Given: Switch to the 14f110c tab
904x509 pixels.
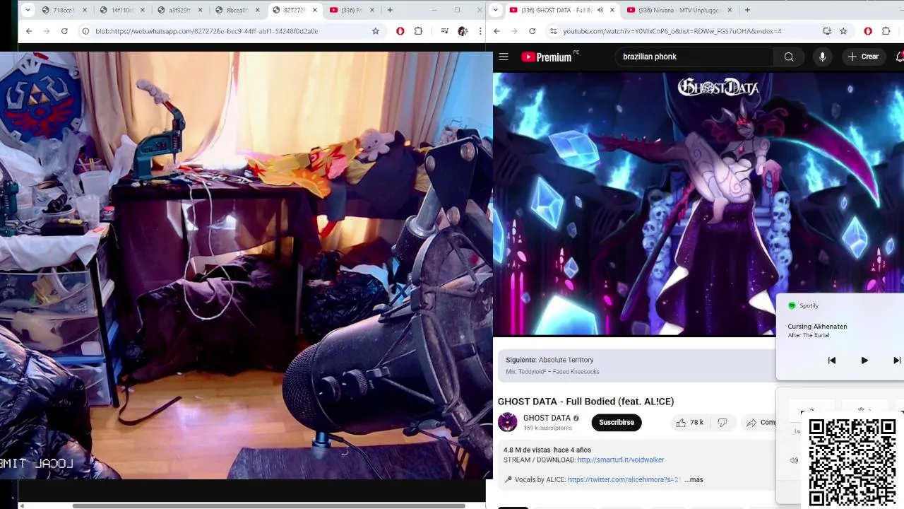Looking at the screenshot, I should tap(124, 10).
